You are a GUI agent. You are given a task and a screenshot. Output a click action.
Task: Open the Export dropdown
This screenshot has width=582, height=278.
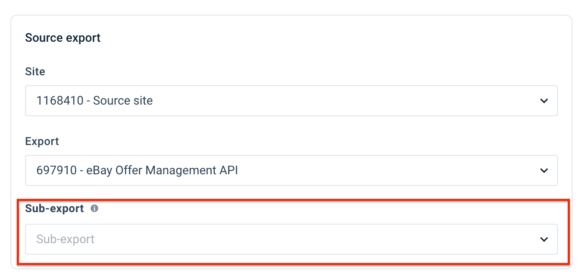coord(291,170)
